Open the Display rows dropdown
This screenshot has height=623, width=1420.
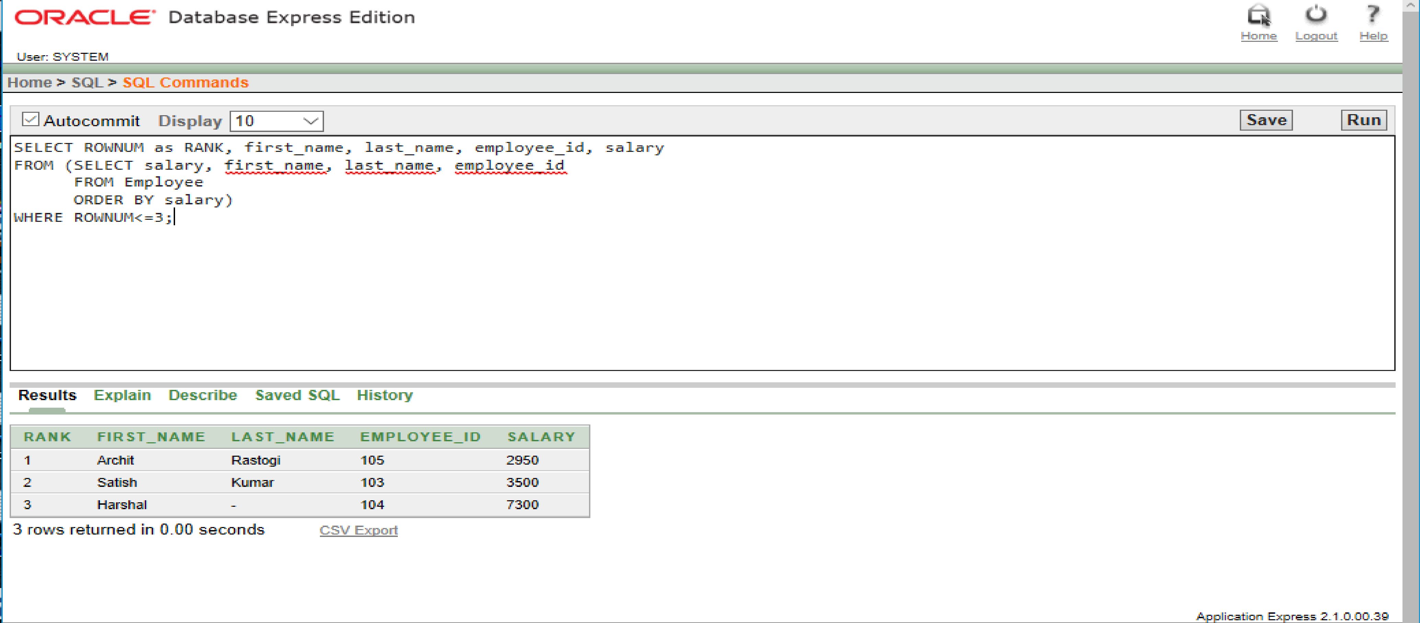tap(276, 121)
